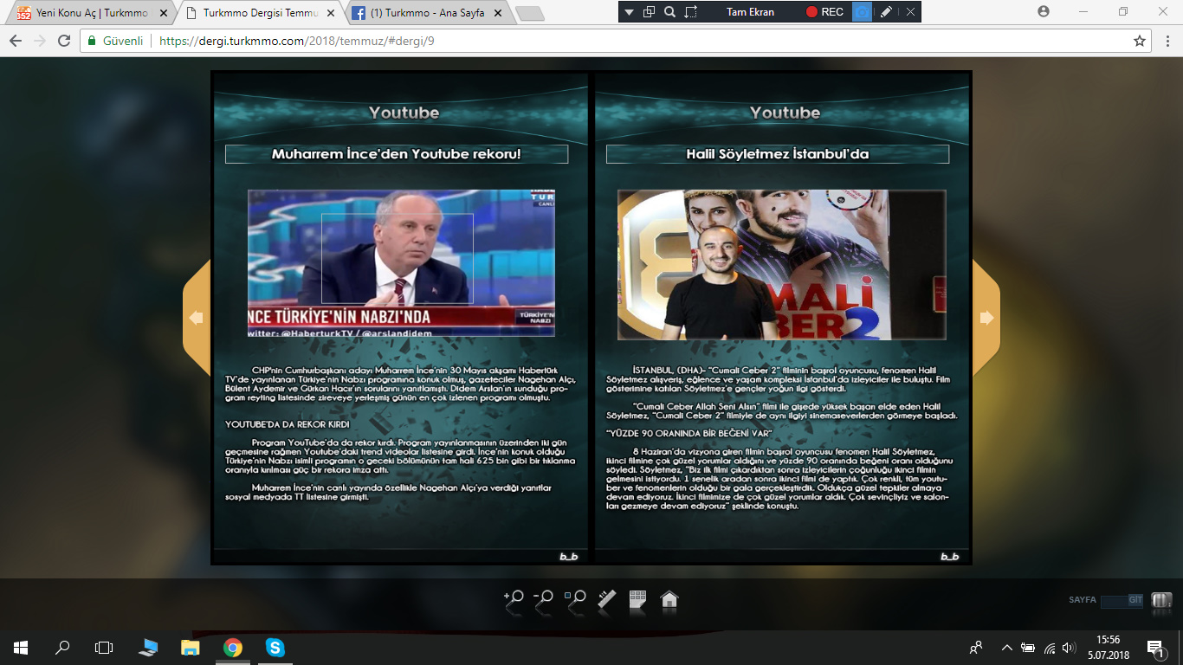The width and height of the screenshot is (1183, 665).
Task: Click the recorder pencil draw icon
Action: 886,12
